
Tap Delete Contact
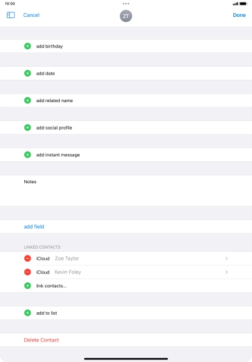click(41, 340)
